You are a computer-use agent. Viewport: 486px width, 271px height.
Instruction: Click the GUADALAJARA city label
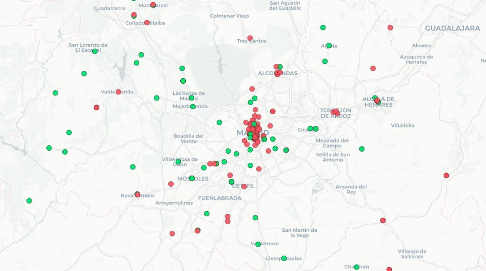pos(452,28)
